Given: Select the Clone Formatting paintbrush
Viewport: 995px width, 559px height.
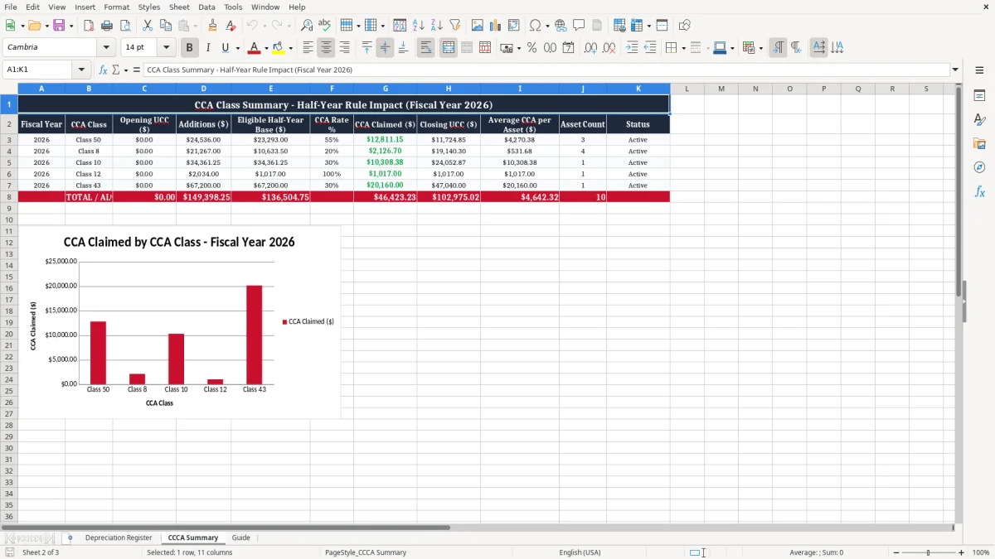Looking at the screenshot, I should click(213, 26).
